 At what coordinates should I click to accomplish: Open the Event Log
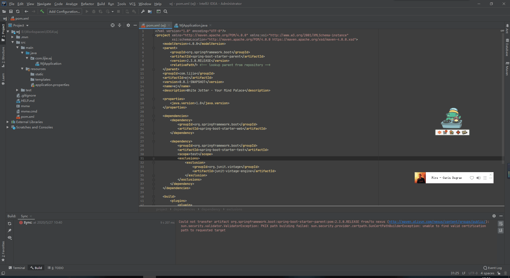[493, 268]
